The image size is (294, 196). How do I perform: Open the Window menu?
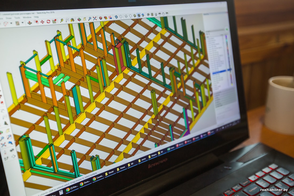27,17
